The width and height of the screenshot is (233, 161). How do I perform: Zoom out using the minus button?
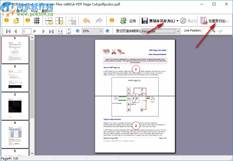(77, 31)
